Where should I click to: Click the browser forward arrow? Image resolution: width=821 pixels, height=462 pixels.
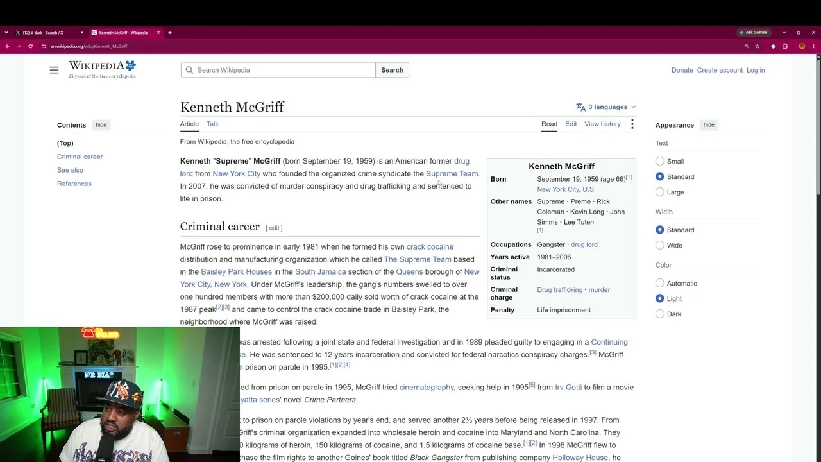[x=19, y=46]
